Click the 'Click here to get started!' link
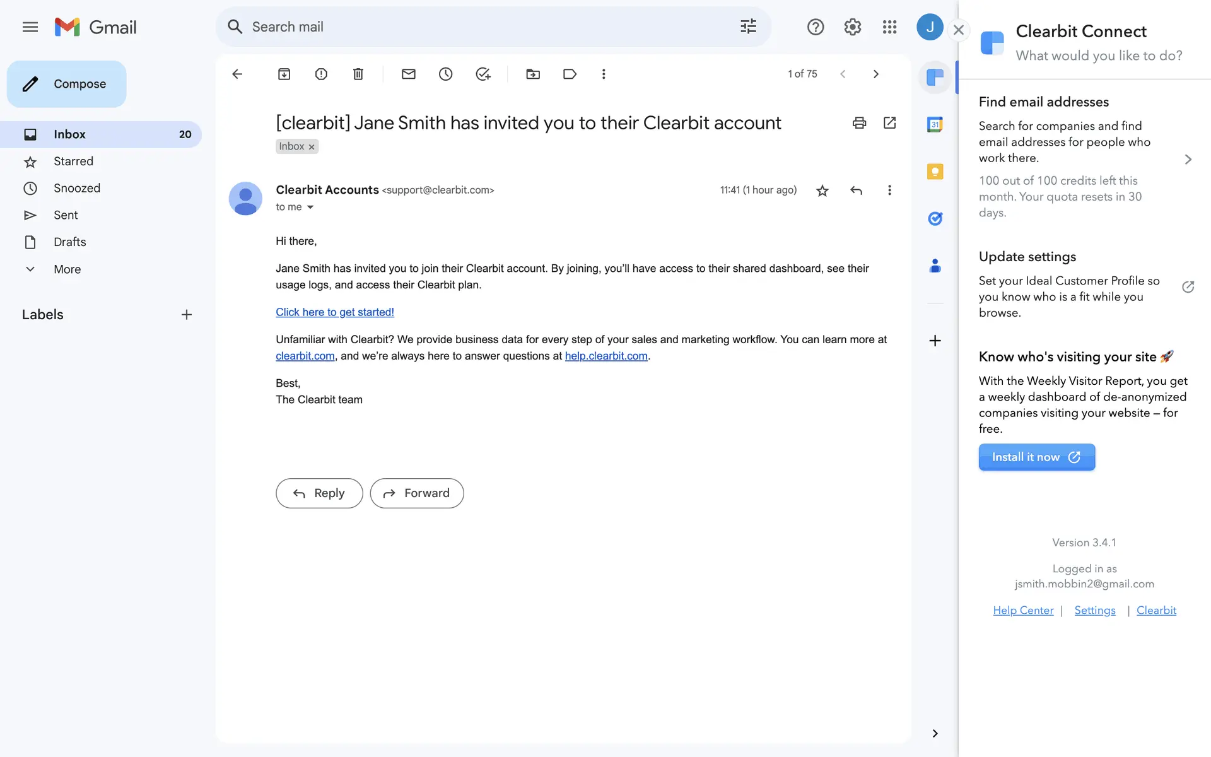Screen dimensions: 1211x757 334,312
